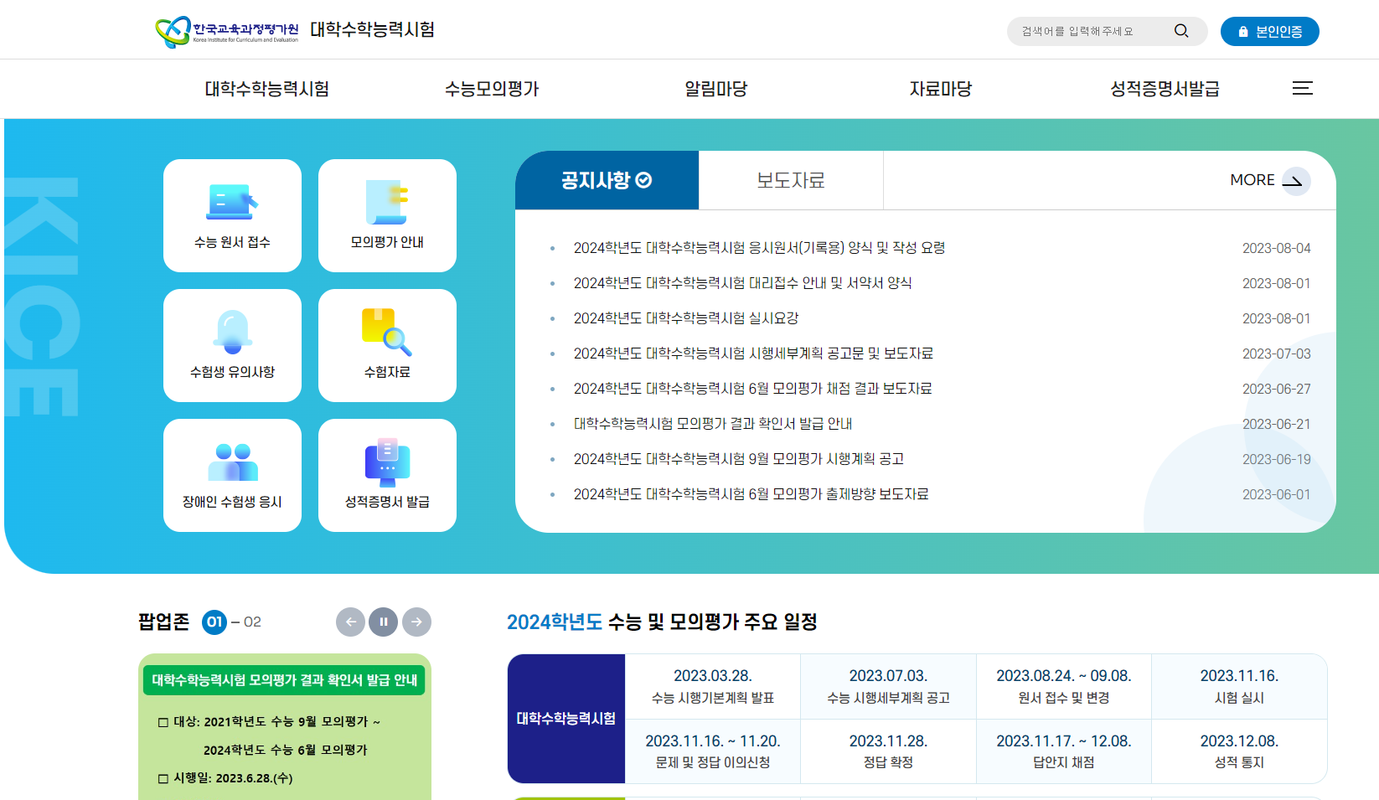The image size is (1379, 800).
Task: Open the 성적증명서발급 menu
Action: [x=1165, y=89]
